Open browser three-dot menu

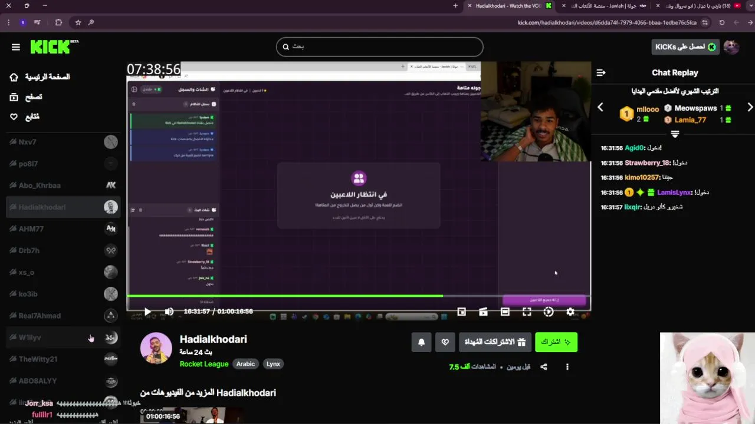pyautogui.click(x=8, y=22)
